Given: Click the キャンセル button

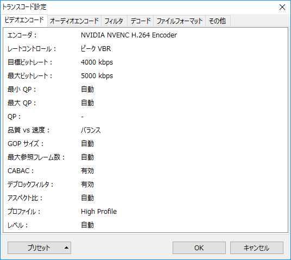Looking at the screenshot, I should [257, 248].
